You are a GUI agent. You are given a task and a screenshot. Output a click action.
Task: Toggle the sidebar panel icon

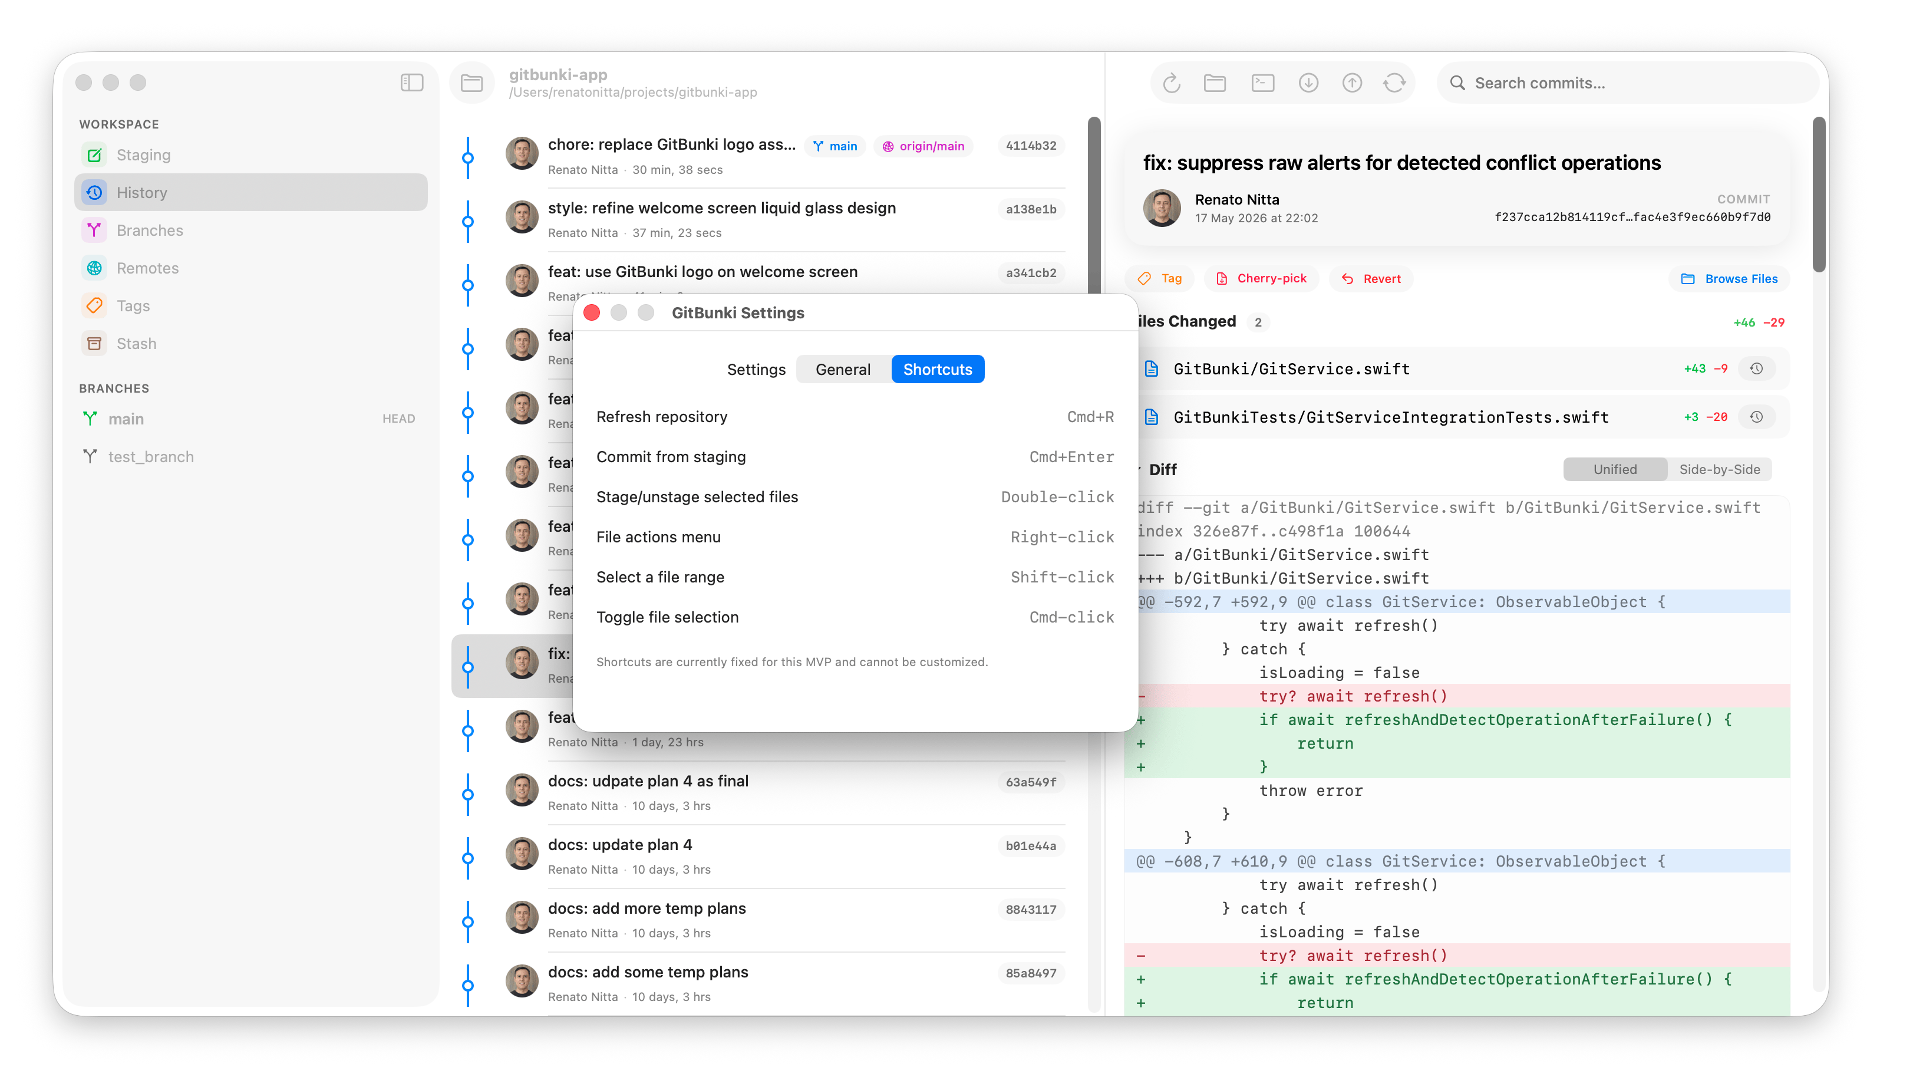[x=411, y=83]
